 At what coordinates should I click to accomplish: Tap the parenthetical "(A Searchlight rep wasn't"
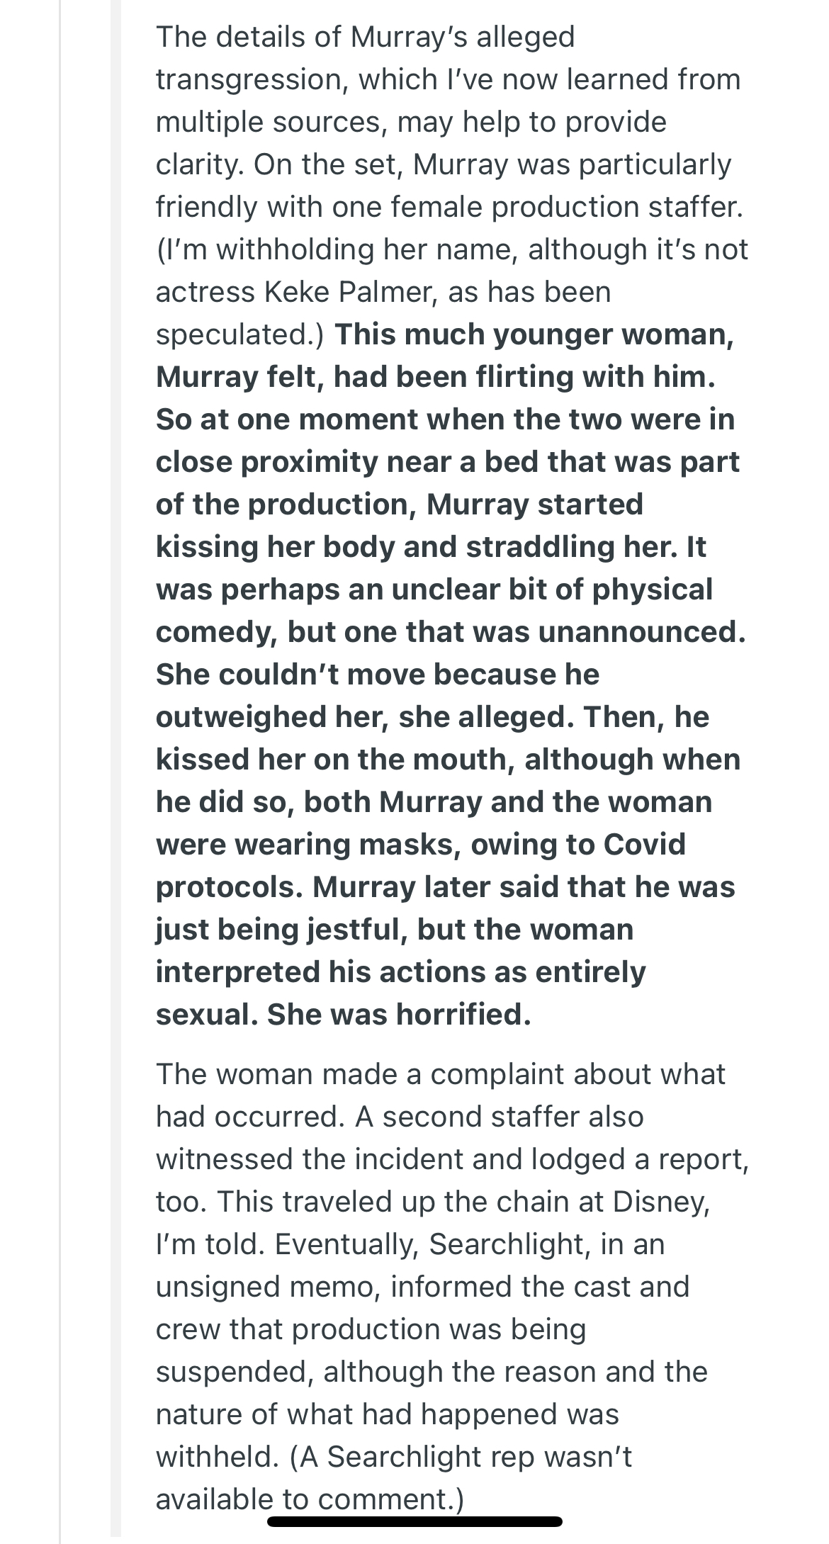point(461,1457)
